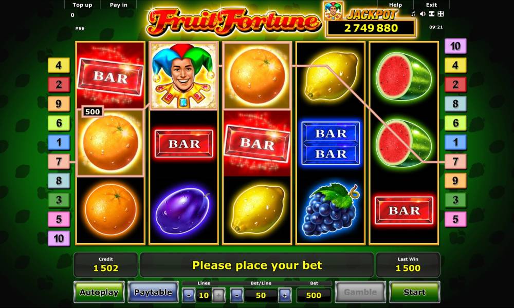
Task: Click the Gamble button
Action: [x=360, y=292]
